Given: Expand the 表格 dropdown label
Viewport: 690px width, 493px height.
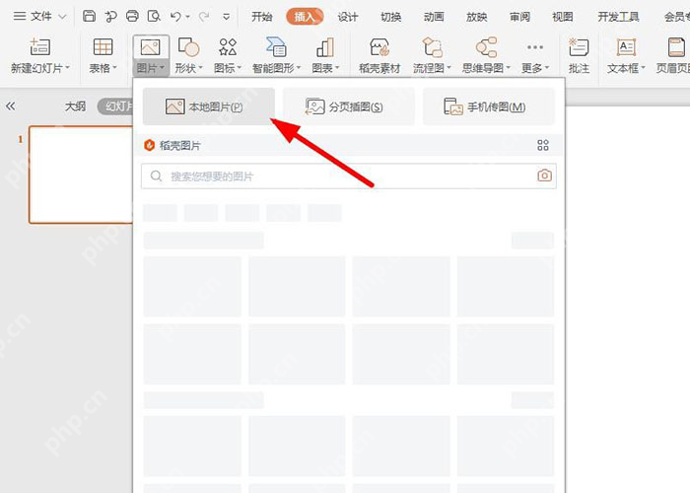Looking at the screenshot, I should [103, 68].
